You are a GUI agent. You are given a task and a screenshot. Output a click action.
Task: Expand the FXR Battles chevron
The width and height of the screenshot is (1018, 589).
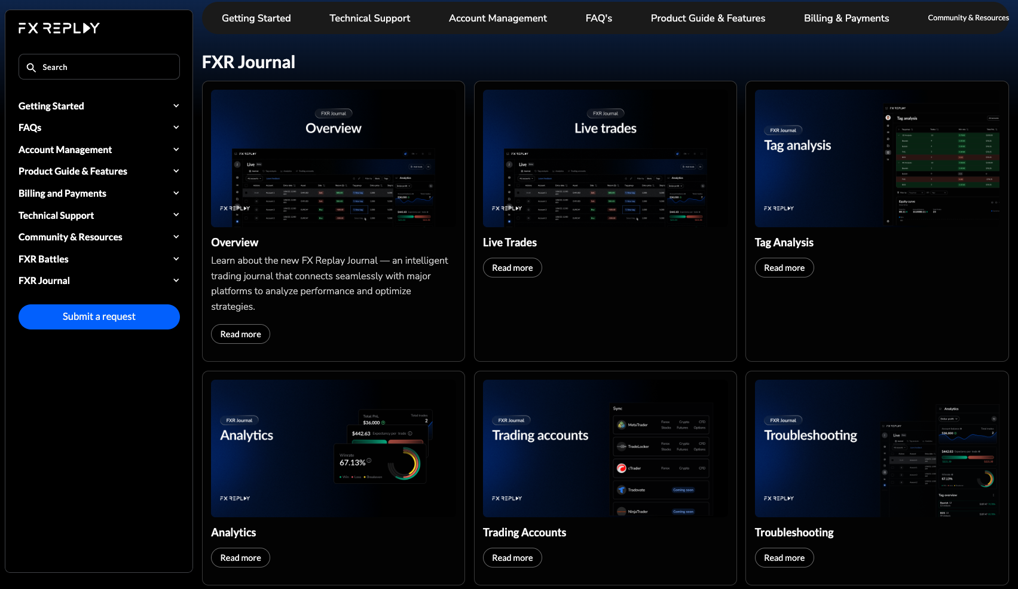point(176,259)
